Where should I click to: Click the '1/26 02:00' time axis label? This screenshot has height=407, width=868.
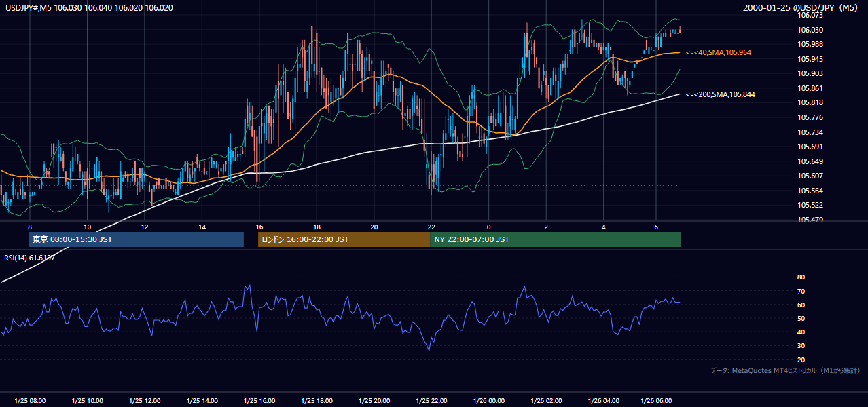[546, 401]
